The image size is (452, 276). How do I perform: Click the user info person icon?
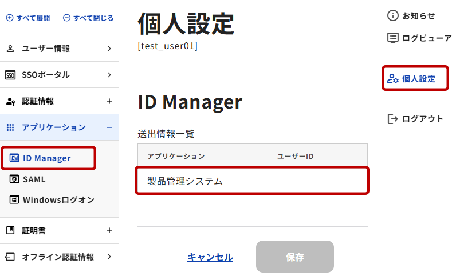[10, 49]
